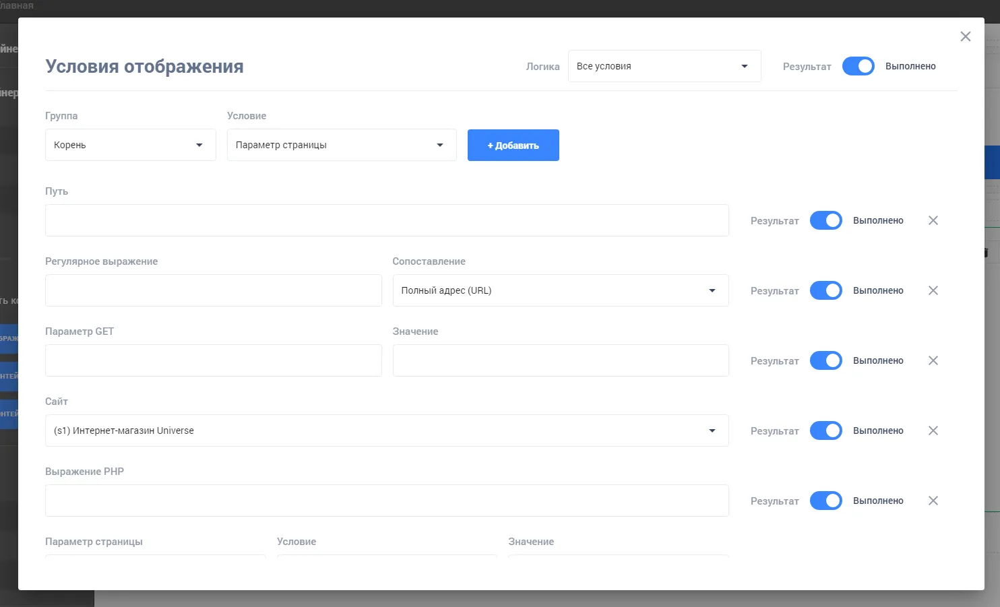
Task: Remove the Выражение PHP condition row
Action: 933,501
